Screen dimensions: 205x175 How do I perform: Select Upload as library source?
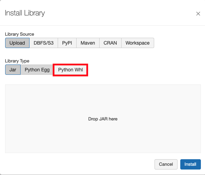[17, 43]
